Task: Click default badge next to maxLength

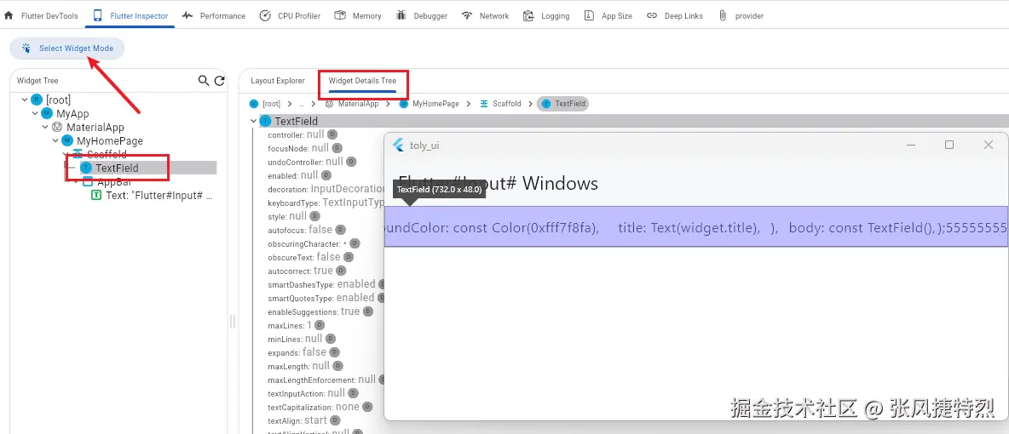Action: pos(337,366)
